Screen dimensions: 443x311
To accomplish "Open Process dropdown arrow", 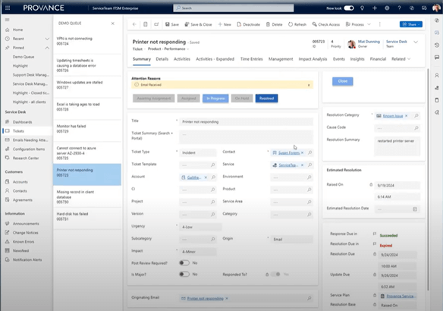I will pyautogui.click(x=369, y=24).
